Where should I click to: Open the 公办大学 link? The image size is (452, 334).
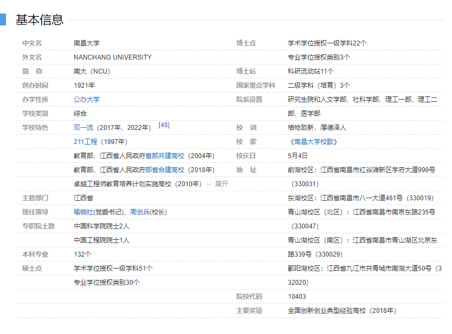pyautogui.click(x=87, y=100)
